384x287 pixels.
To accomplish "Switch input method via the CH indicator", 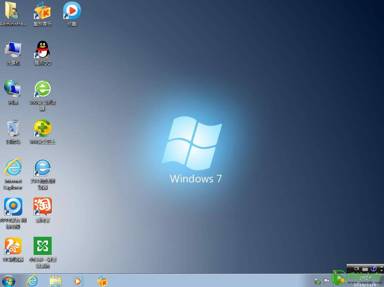I will coord(356,268).
